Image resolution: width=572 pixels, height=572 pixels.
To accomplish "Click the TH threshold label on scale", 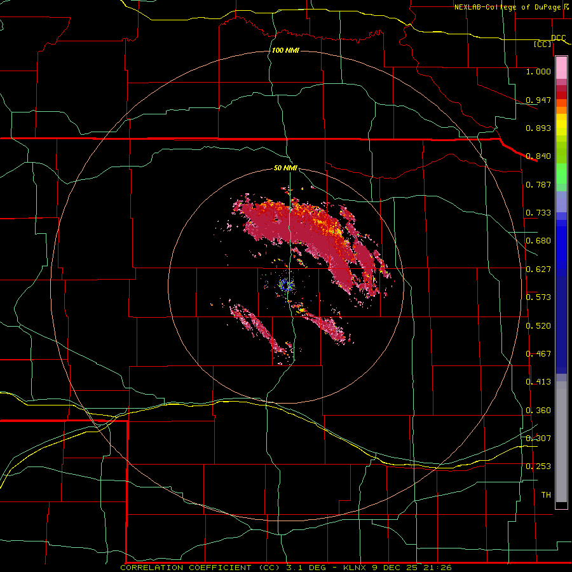I will 546,494.
